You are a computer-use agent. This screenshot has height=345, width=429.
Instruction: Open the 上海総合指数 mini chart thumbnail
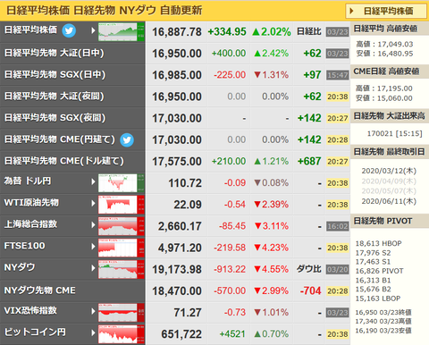122,226
